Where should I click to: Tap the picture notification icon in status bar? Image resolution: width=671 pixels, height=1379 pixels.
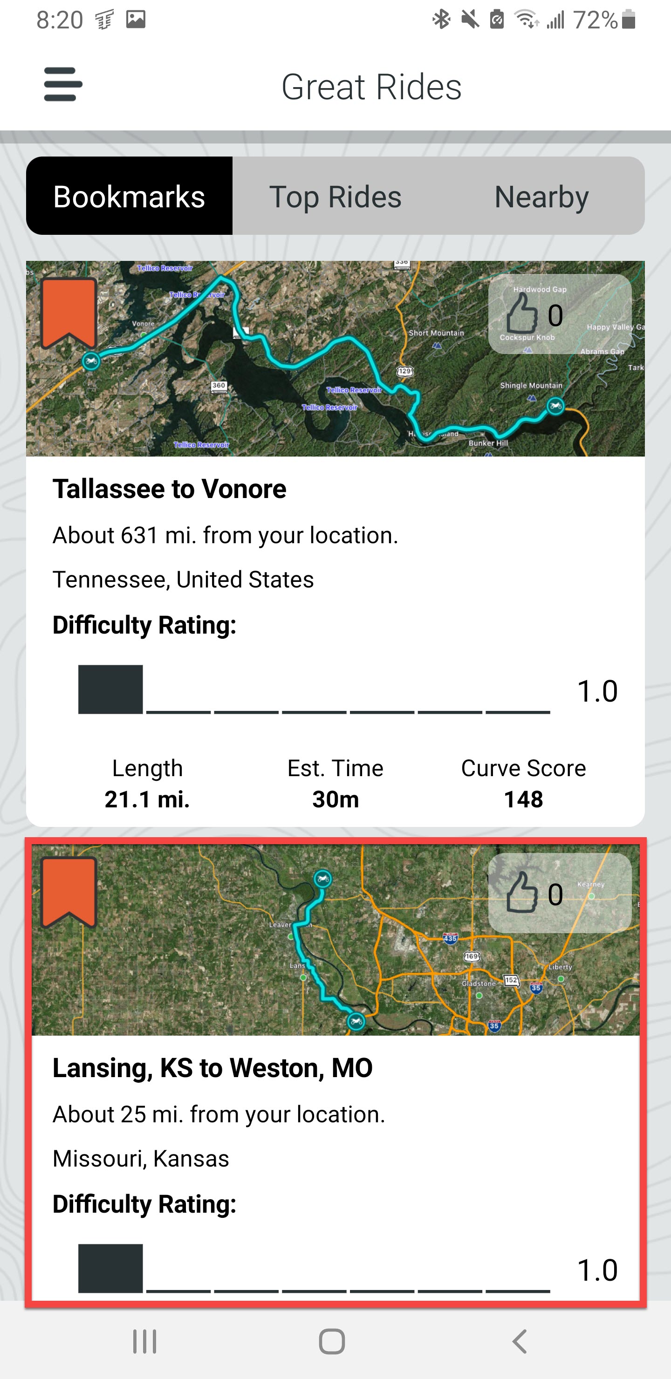pyautogui.click(x=136, y=20)
